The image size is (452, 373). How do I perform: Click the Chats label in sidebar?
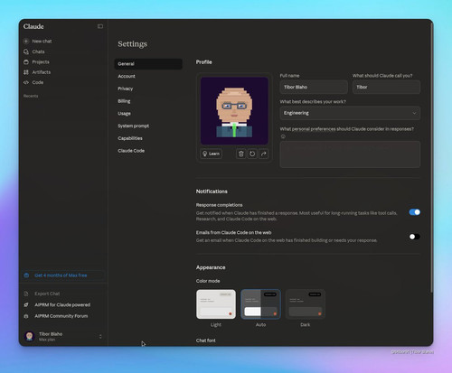coord(38,51)
